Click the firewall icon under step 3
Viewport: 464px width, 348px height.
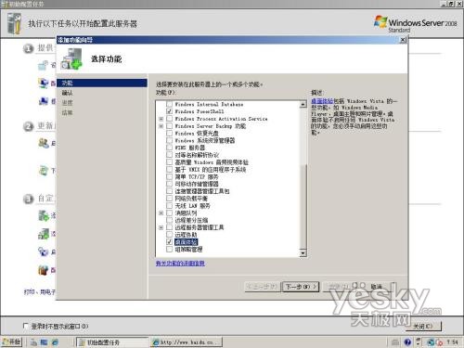[x=44, y=270]
